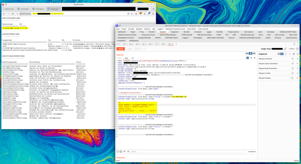The width and height of the screenshot is (301, 164).
Task: Open Firefox hamburger application menu
Action: 153,14
